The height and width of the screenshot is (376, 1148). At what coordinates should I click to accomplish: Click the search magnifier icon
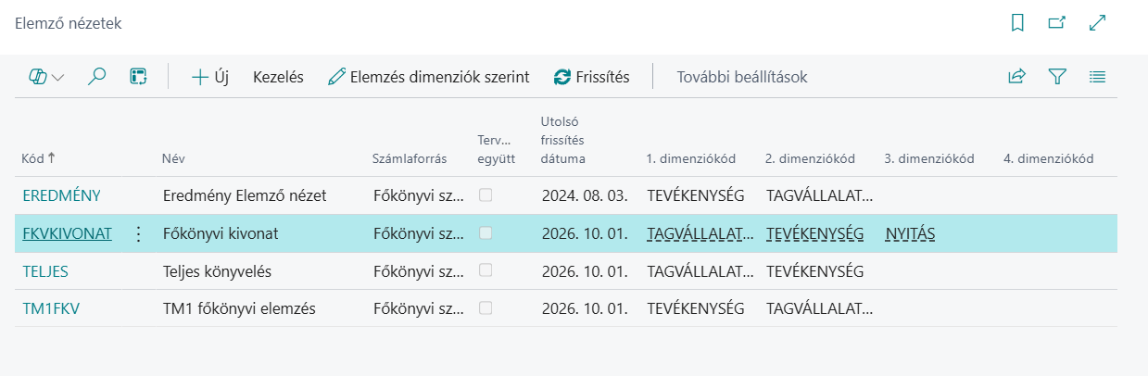point(96,78)
